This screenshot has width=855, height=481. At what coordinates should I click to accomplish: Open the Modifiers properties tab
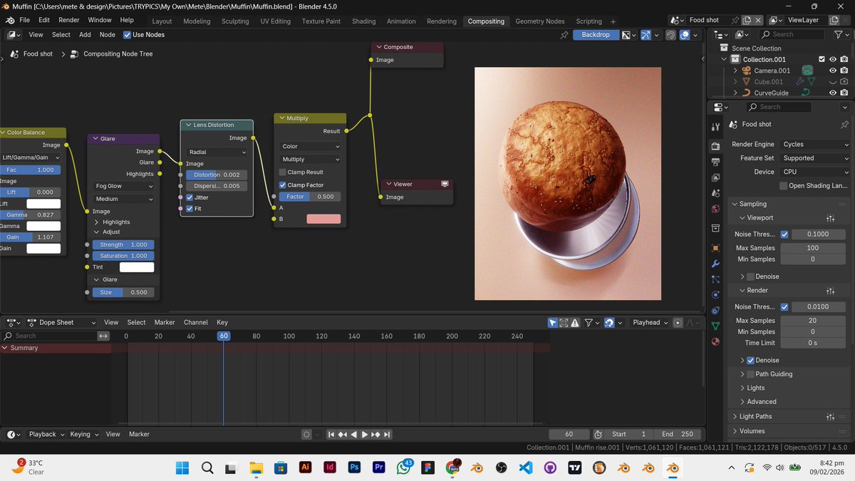[715, 264]
